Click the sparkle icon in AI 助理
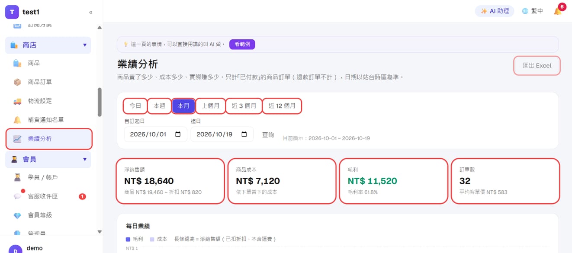This screenshot has width=572, height=253. [x=484, y=11]
